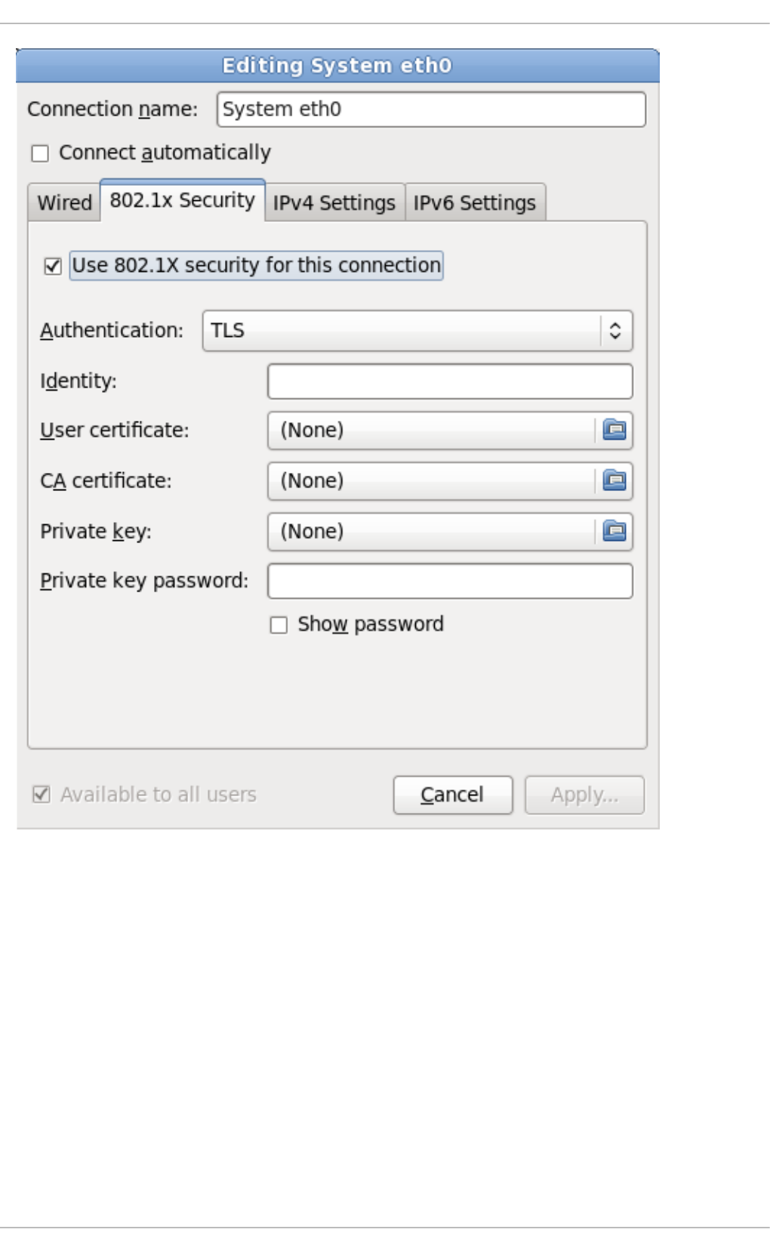Click the CA certificate folder browse icon
Screen dimensions: 770x1251
click(x=614, y=481)
